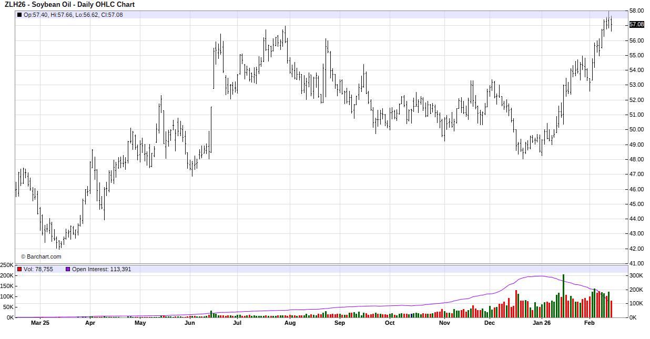
Task: Click the black OHLC legend square
Action: coord(19,15)
